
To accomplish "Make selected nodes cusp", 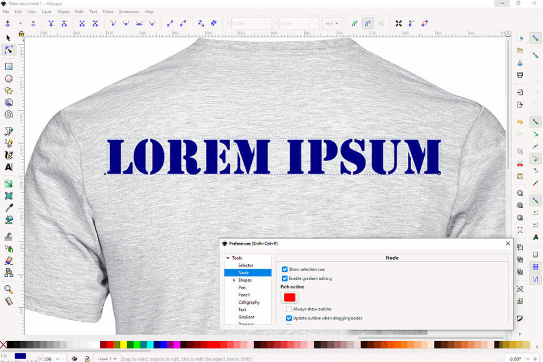I will [113, 24].
